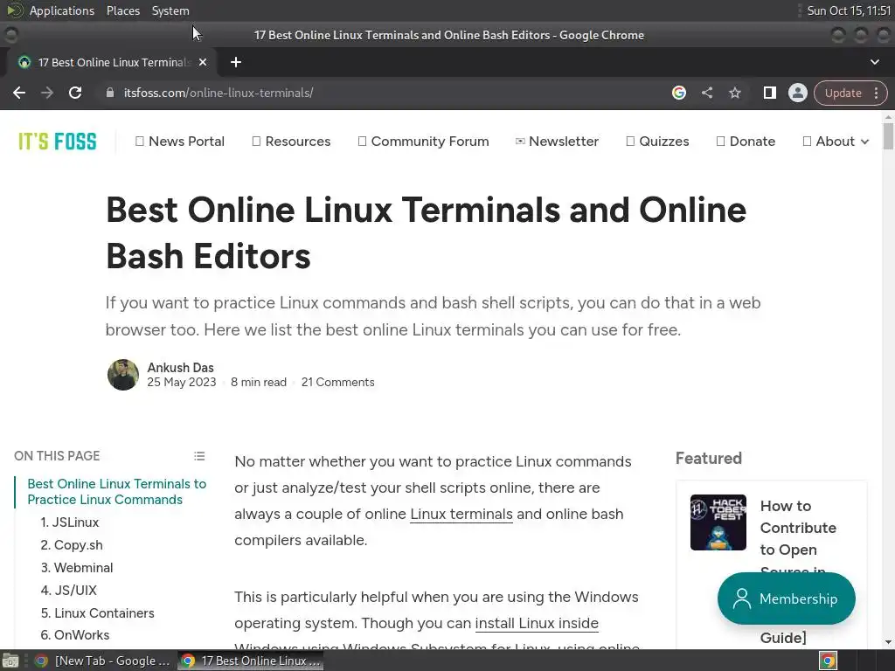Collapse the On This Page list icon
895x671 pixels.
click(199, 456)
